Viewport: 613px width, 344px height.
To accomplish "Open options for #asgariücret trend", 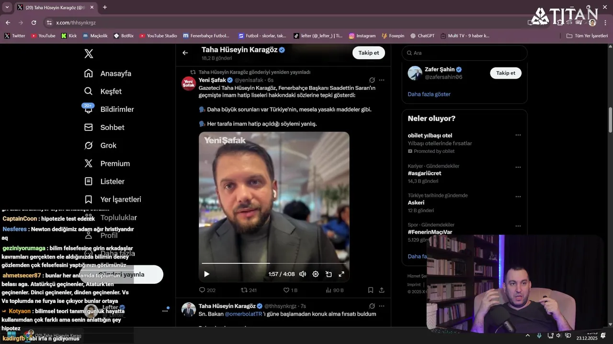I will (518, 167).
